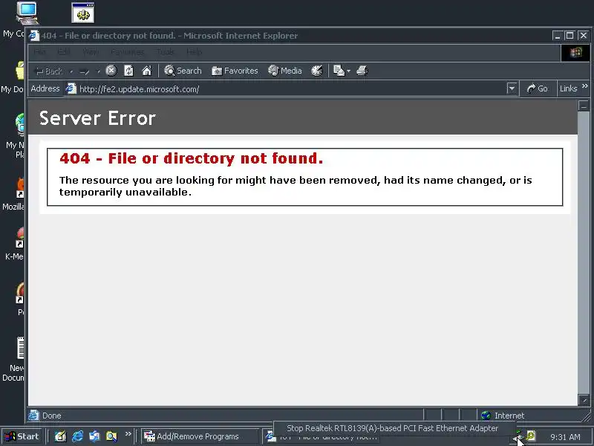The width and height of the screenshot is (594, 446).
Task: Stop page loading with the X icon
Action: tap(111, 71)
